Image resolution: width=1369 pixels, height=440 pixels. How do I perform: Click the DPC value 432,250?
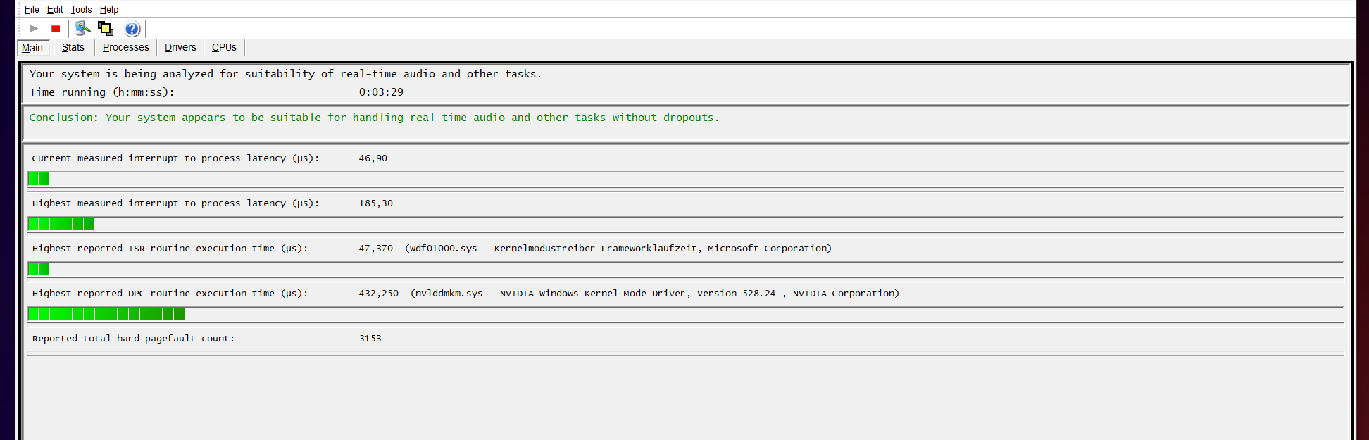[x=379, y=294]
